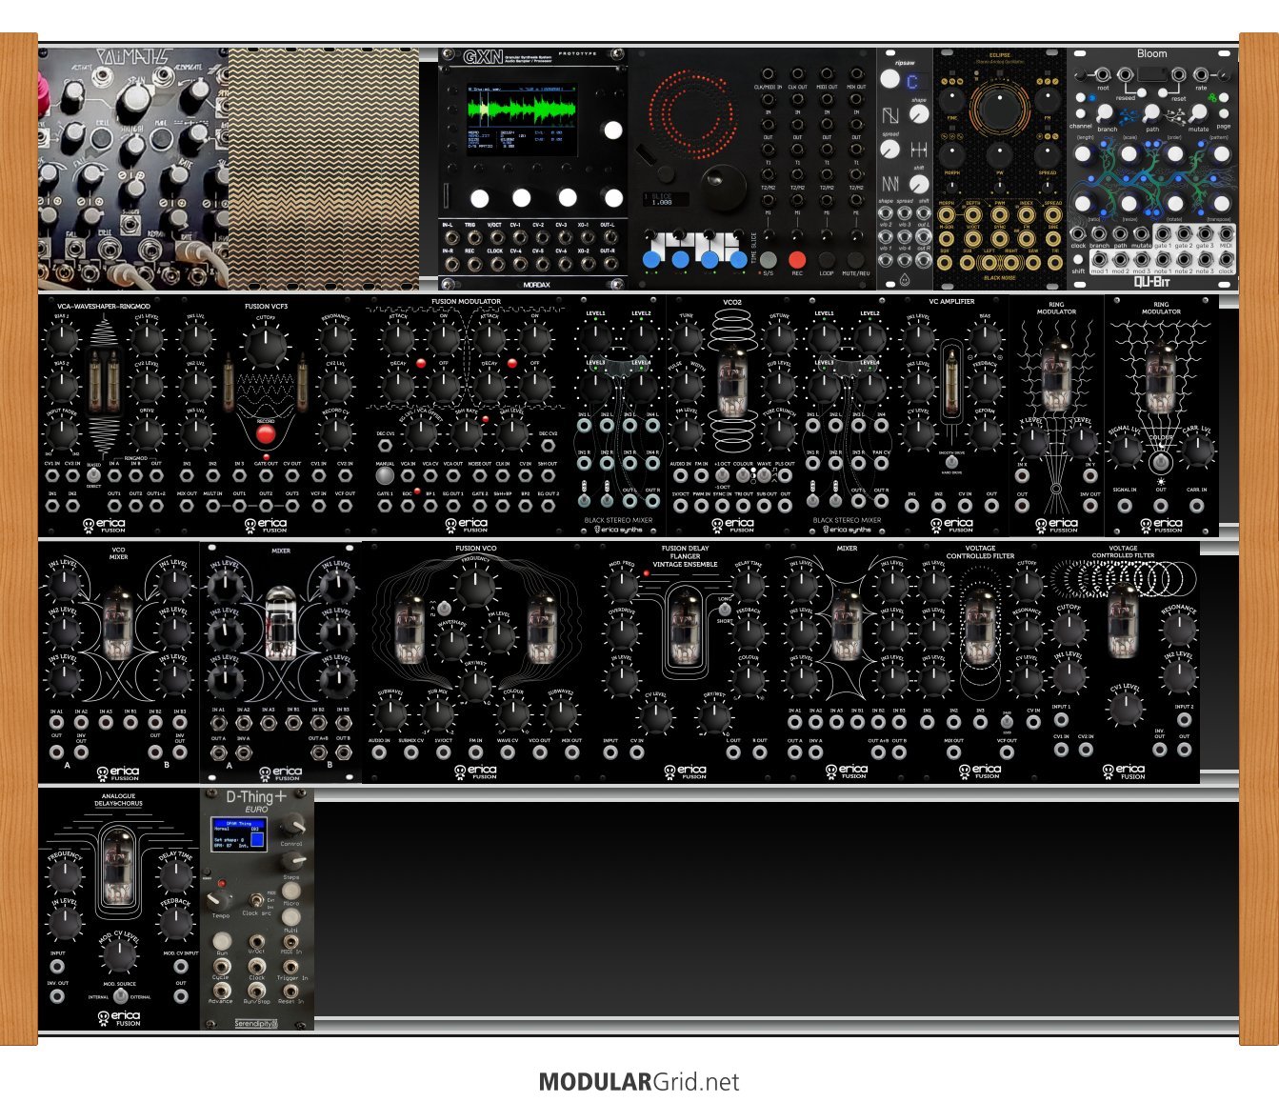Image resolution: width=1279 pixels, height=1102 pixels.
Task: Click the ripsaw spread knob
Action: (890, 150)
